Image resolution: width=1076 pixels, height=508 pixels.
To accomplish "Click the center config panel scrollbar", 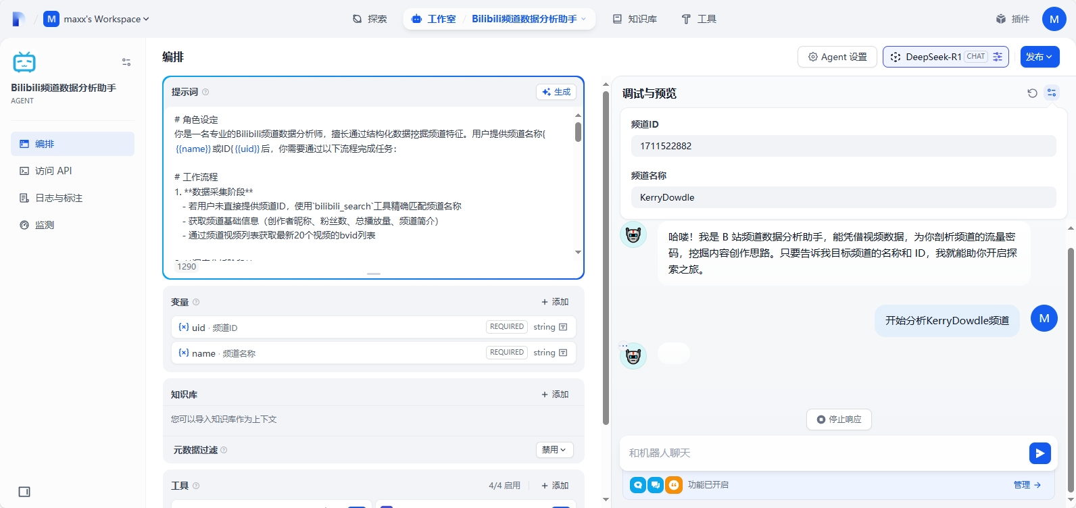I will pos(606,257).
